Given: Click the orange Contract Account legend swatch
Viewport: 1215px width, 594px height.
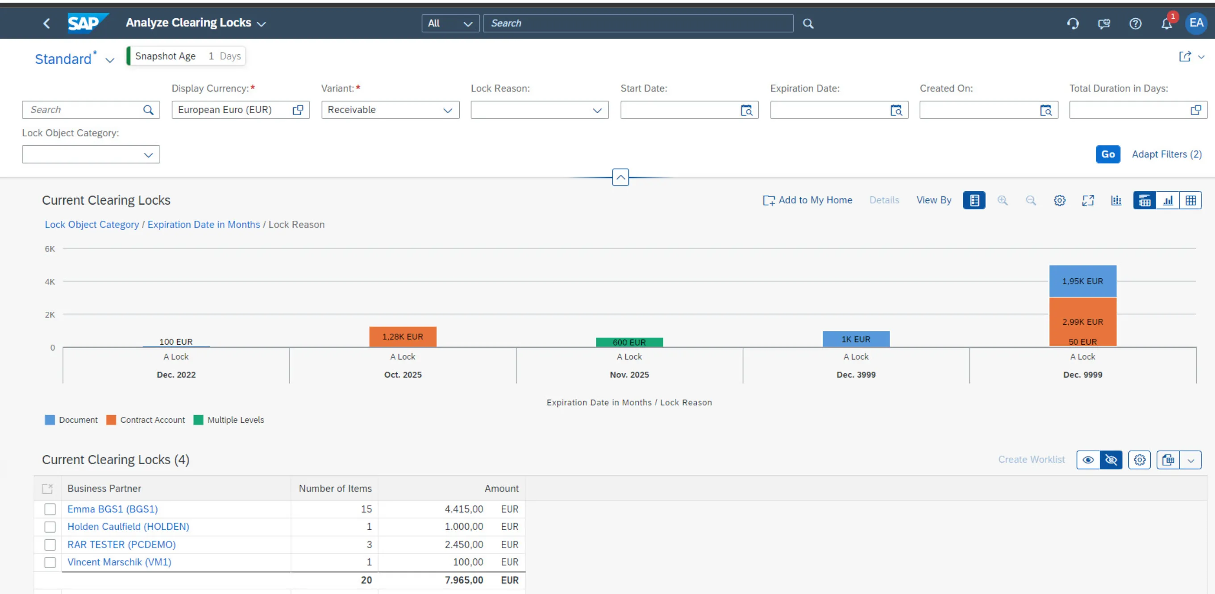Looking at the screenshot, I should point(111,420).
